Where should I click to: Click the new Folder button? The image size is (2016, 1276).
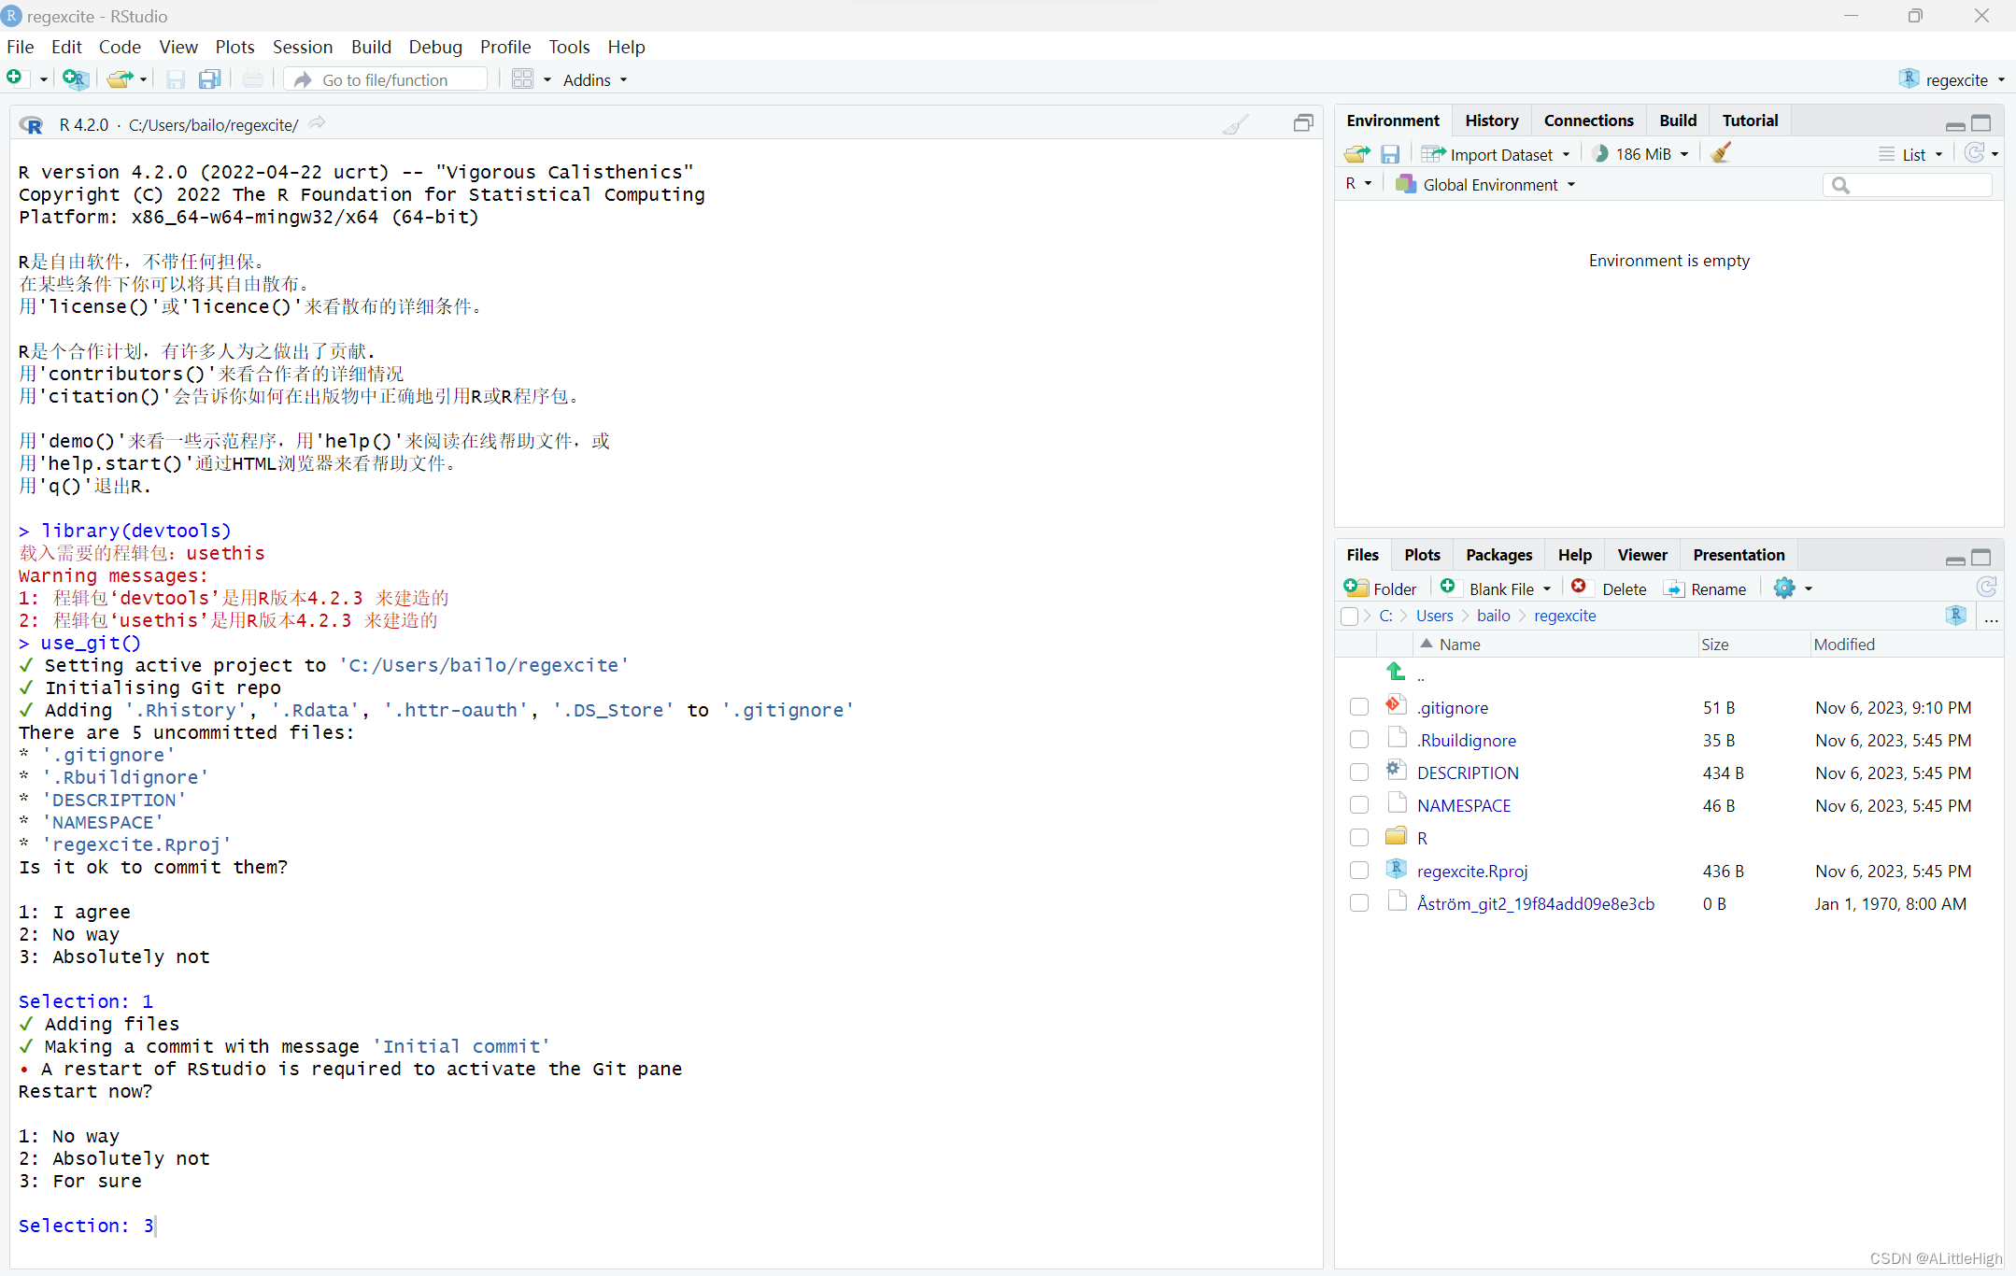coord(1381,588)
